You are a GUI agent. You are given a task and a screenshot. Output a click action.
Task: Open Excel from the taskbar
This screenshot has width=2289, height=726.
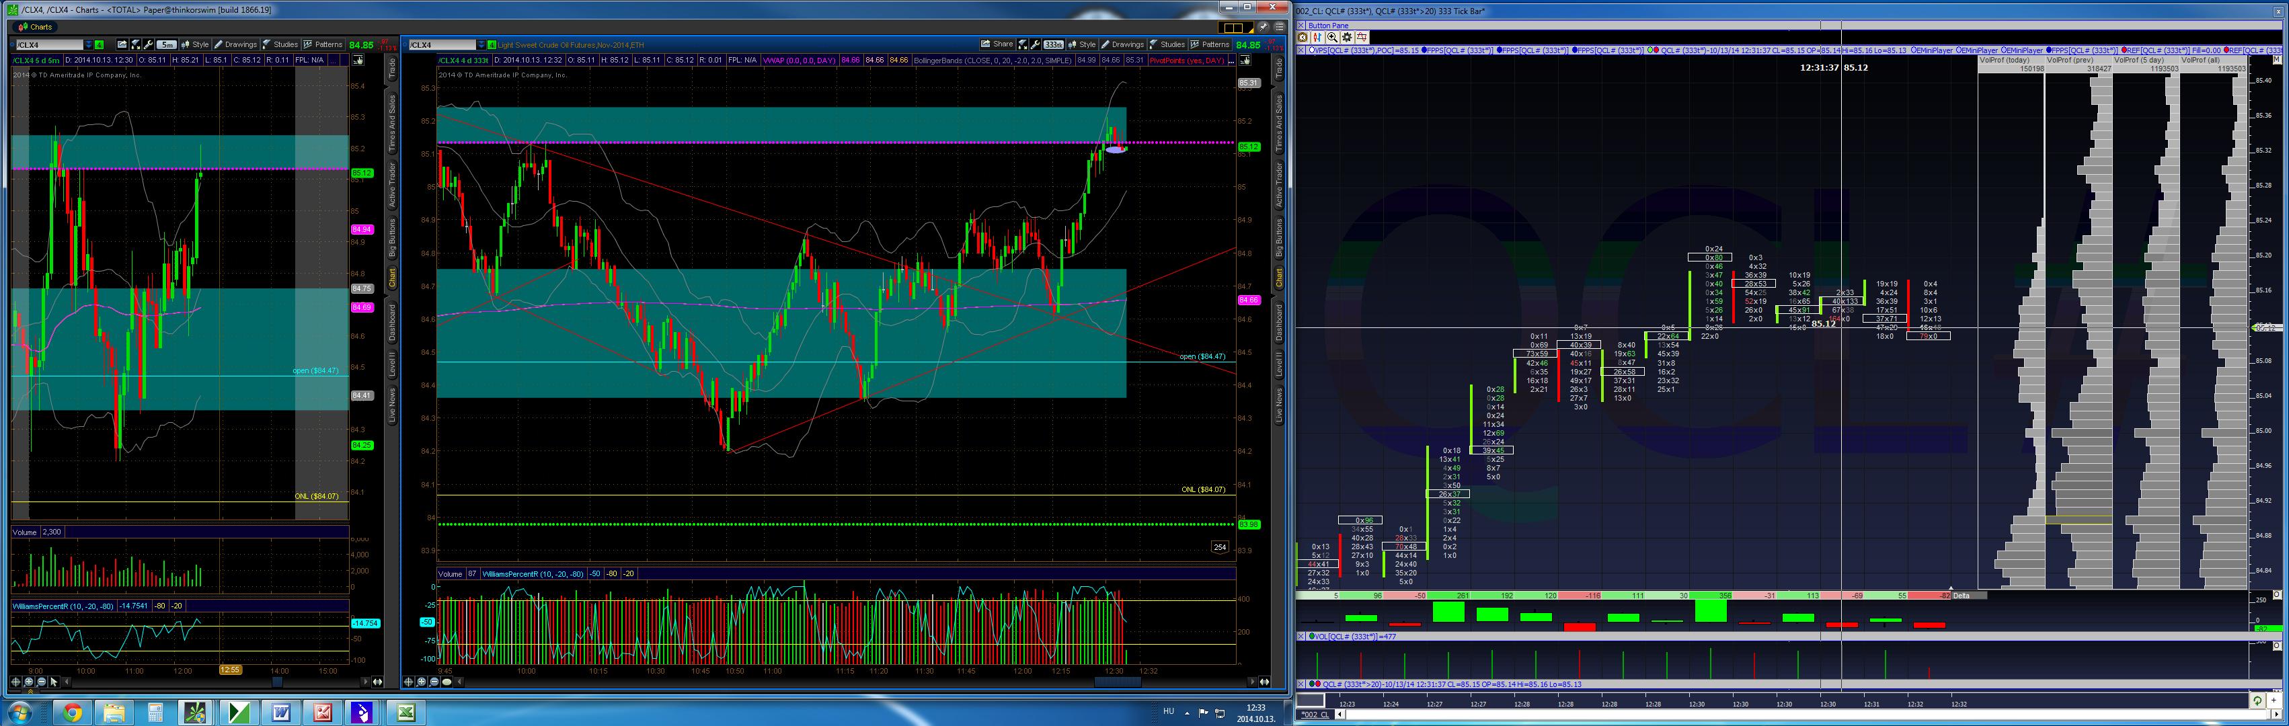[405, 712]
